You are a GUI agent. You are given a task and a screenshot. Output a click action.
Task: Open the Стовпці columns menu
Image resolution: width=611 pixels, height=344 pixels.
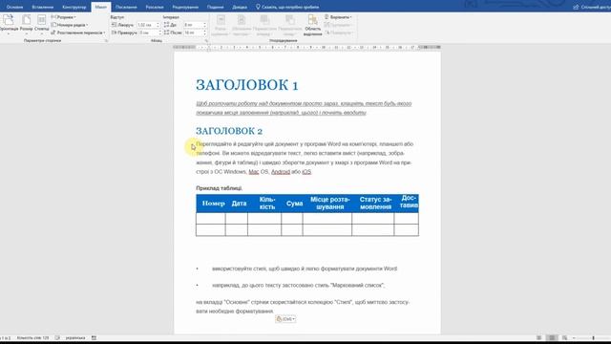coord(42,24)
